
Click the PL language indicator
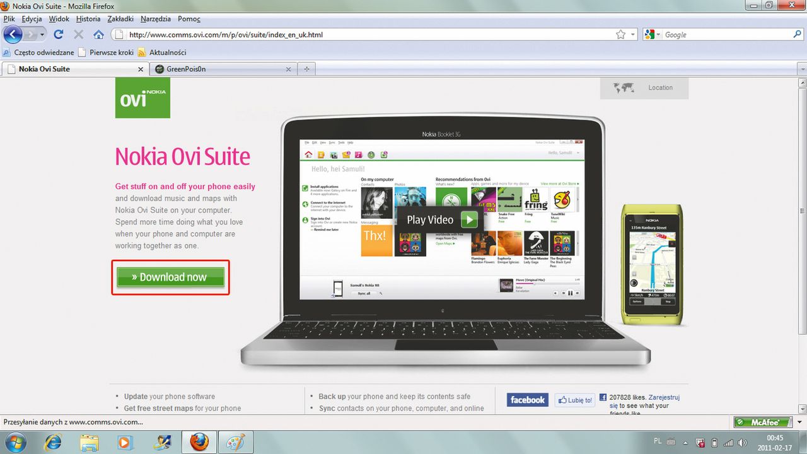[x=658, y=441]
